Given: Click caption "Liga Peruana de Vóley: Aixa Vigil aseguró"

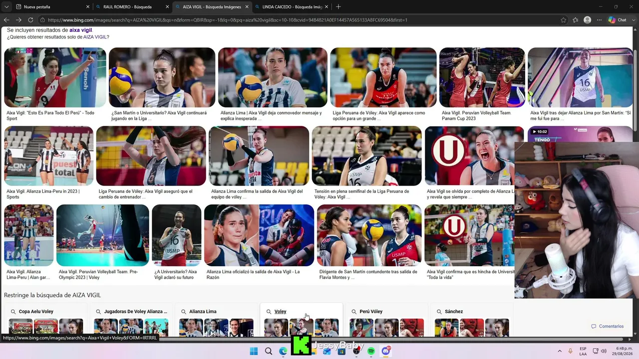Looking at the screenshot, I should pyautogui.click(x=145, y=194).
